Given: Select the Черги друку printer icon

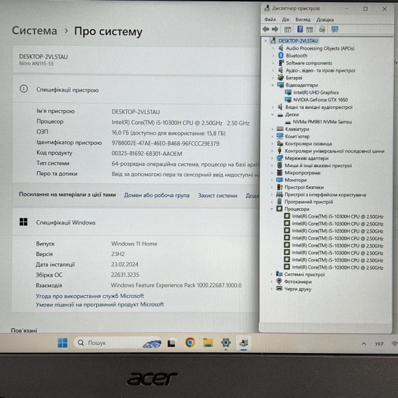Looking at the screenshot, I should pos(279,289).
